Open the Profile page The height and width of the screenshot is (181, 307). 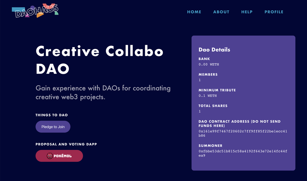[274, 12]
